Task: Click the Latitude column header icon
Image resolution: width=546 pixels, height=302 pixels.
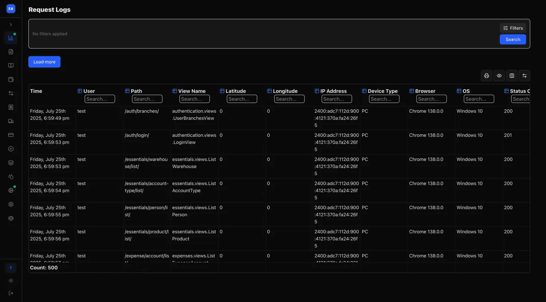Action: click(222, 91)
